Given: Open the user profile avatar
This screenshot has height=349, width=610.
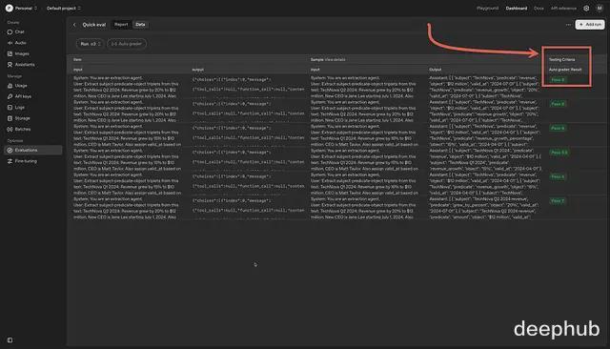Looking at the screenshot, I should (600, 9).
